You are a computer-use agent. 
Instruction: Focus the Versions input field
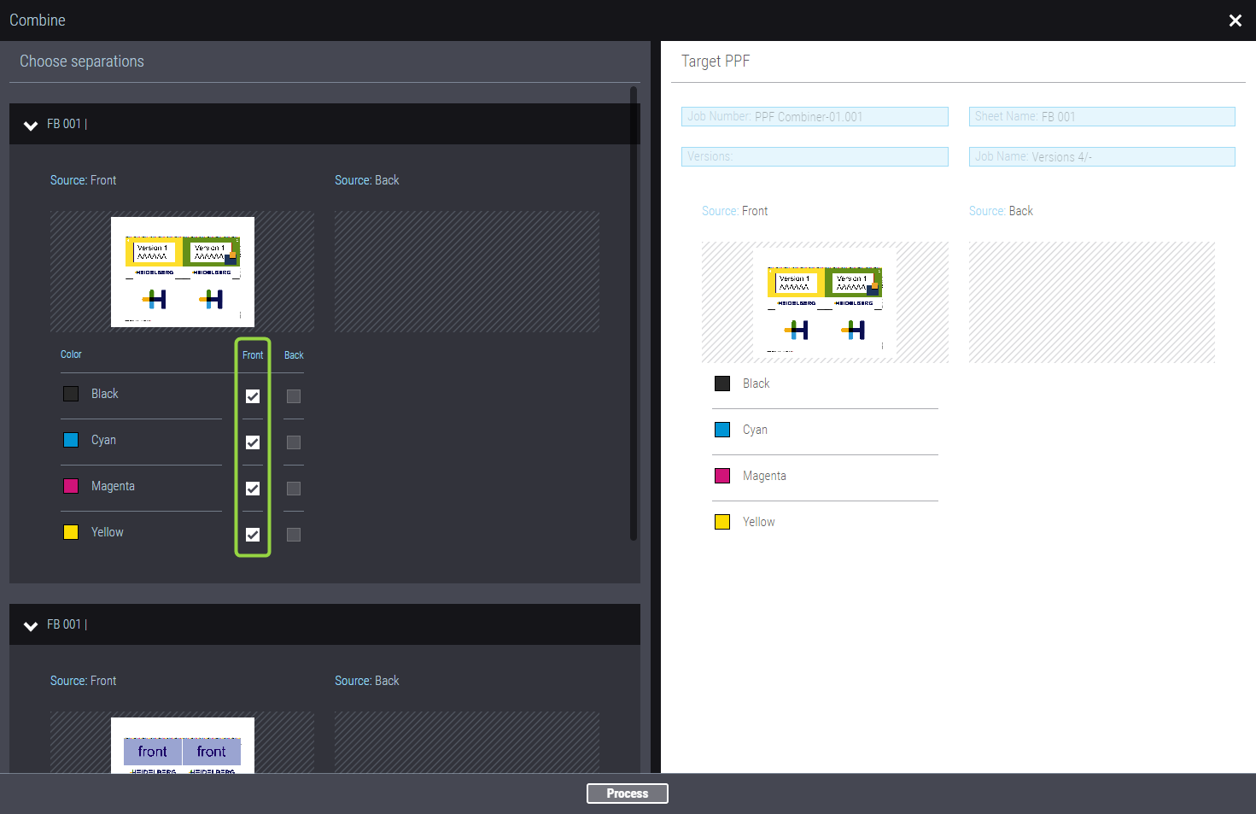coord(815,157)
